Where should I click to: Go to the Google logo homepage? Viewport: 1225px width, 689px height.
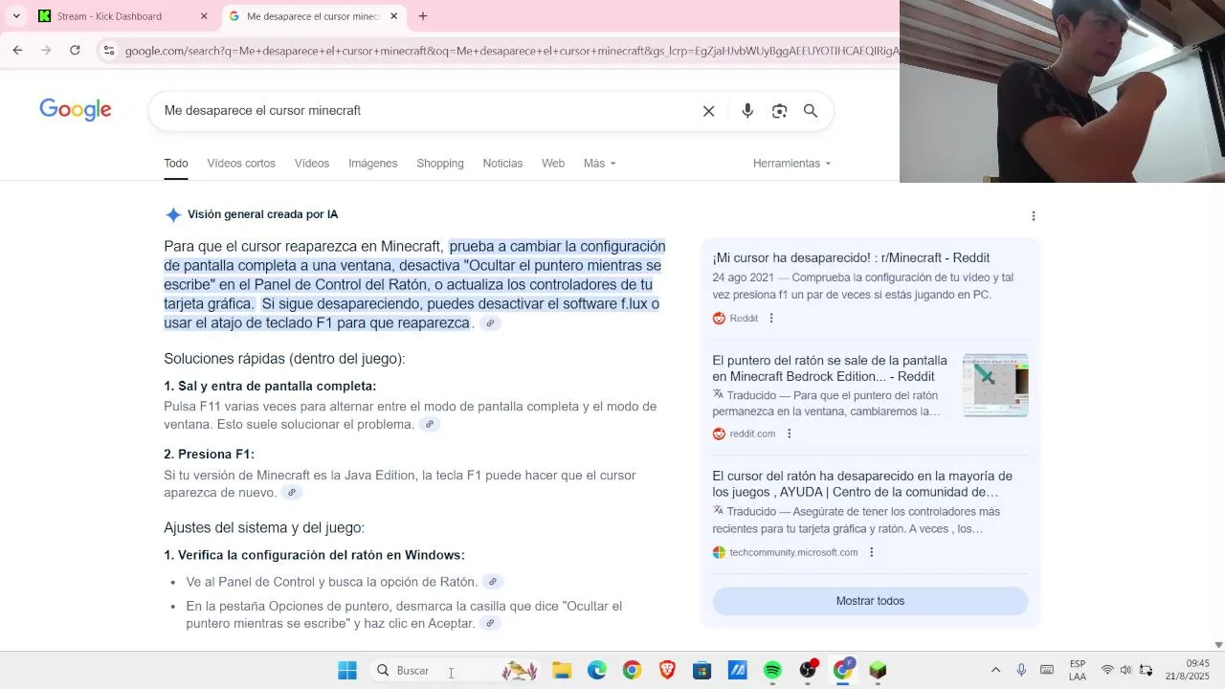76,110
